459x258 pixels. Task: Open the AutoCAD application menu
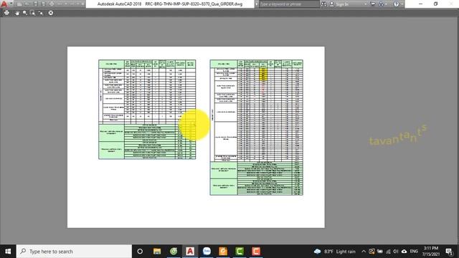pos(4,4)
